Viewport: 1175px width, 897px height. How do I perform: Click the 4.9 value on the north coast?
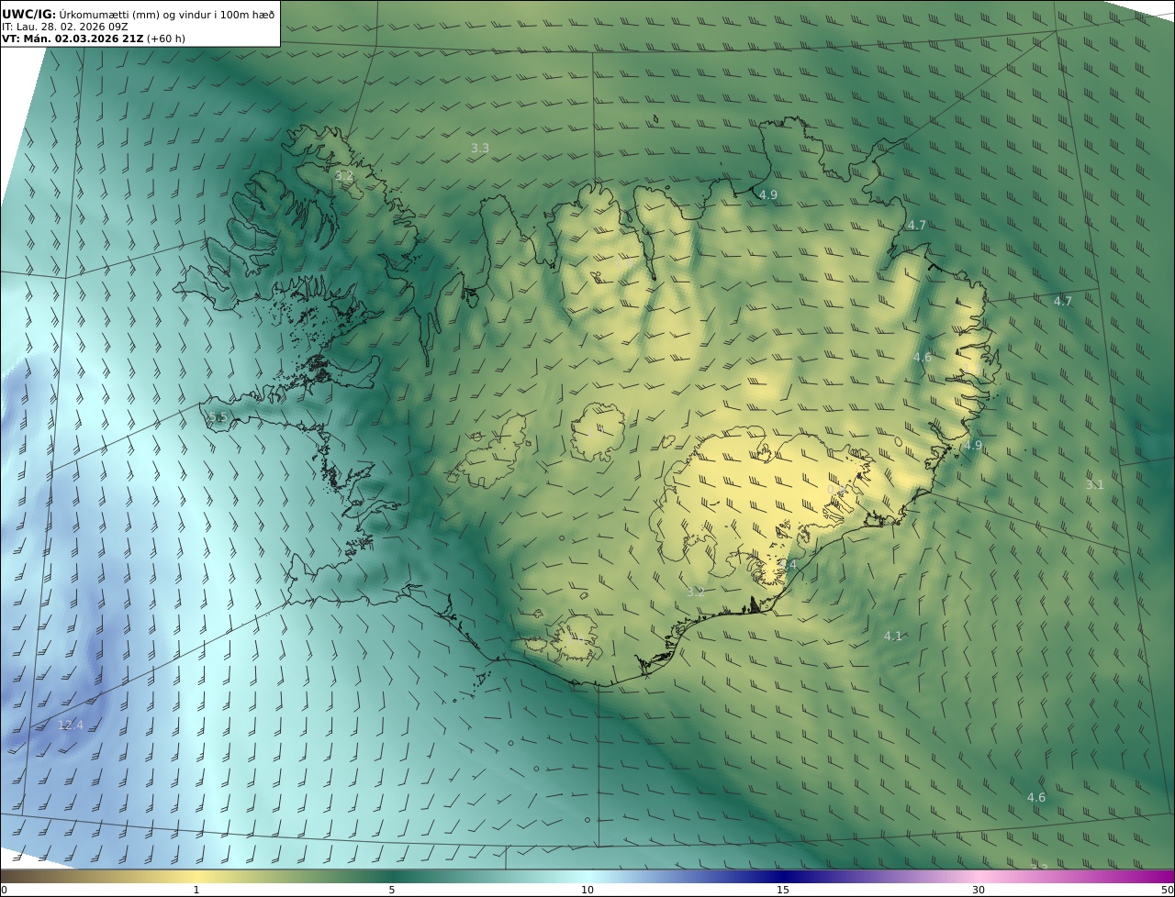click(x=768, y=195)
